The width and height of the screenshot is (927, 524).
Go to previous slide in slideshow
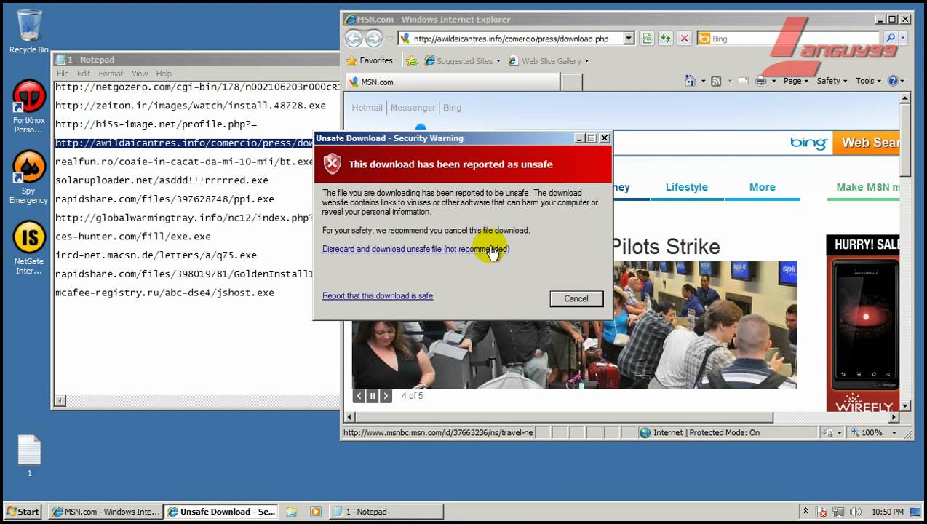point(359,396)
